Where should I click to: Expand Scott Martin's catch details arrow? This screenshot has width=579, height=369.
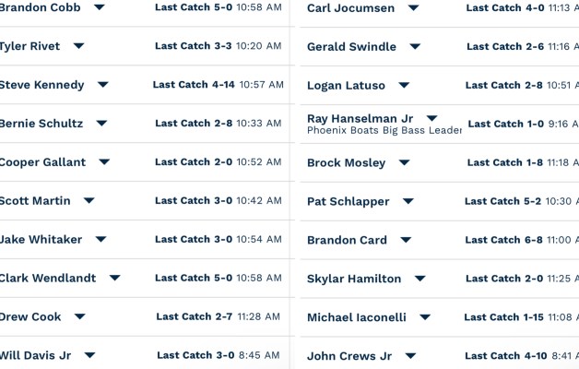[x=89, y=200]
